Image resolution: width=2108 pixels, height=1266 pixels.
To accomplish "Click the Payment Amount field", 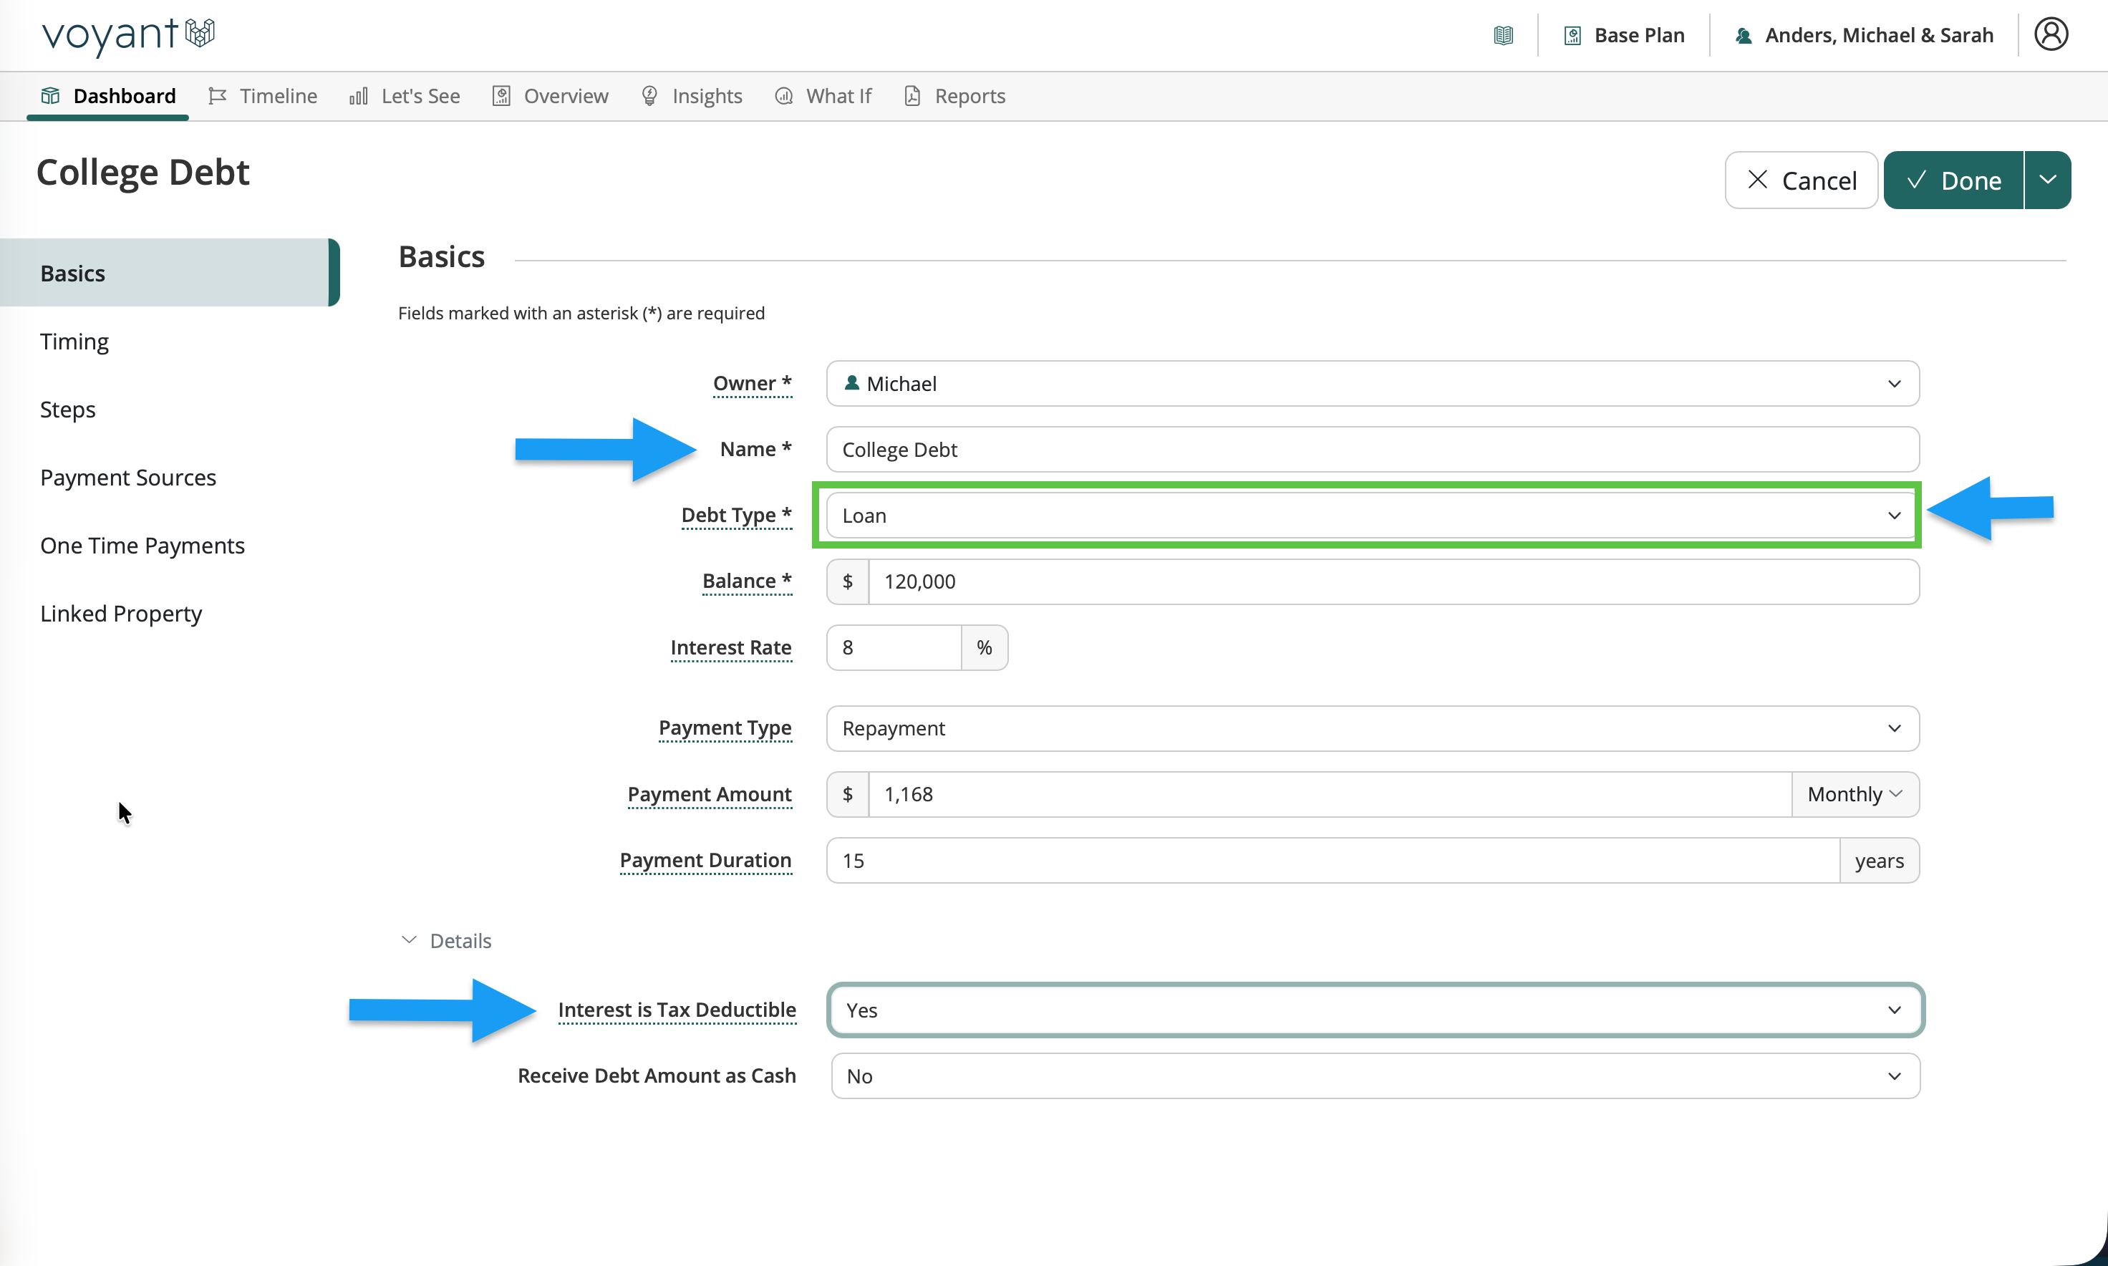I will (x=1330, y=794).
